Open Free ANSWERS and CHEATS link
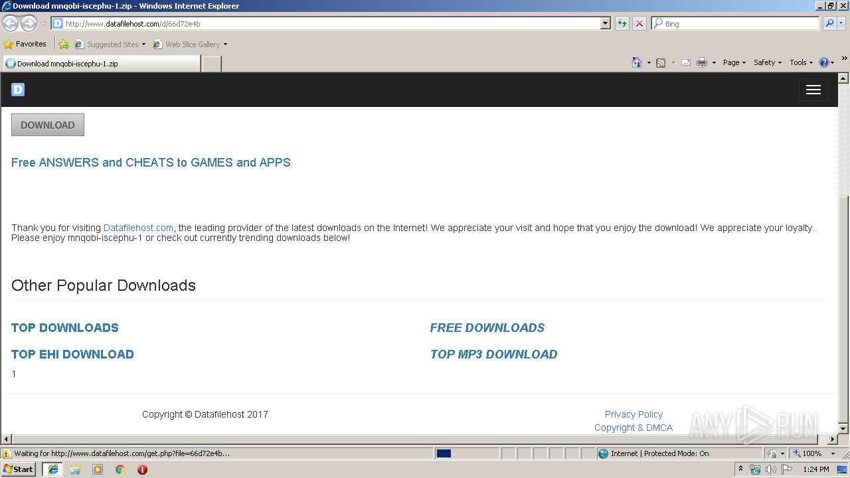 tap(151, 163)
